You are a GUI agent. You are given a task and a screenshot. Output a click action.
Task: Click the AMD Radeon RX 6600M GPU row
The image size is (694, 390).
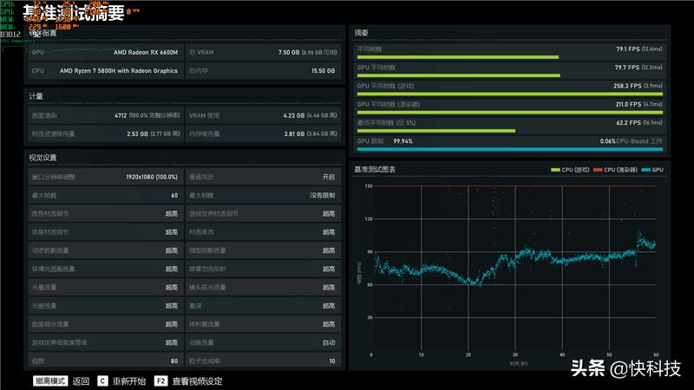pyautogui.click(x=104, y=52)
